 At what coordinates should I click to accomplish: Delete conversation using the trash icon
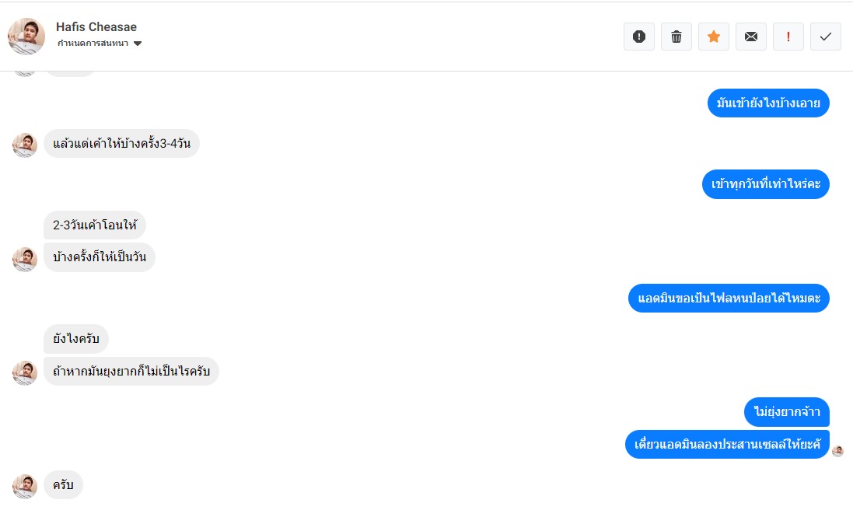click(x=676, y=37)
